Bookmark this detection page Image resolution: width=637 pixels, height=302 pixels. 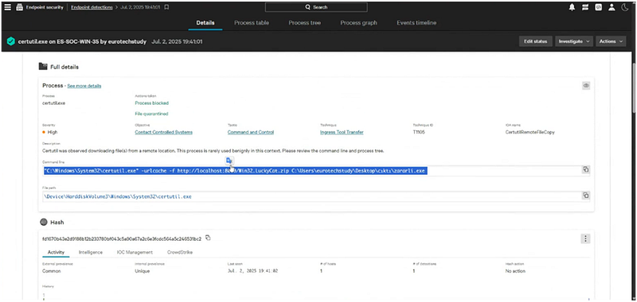[x=166, y=7]
